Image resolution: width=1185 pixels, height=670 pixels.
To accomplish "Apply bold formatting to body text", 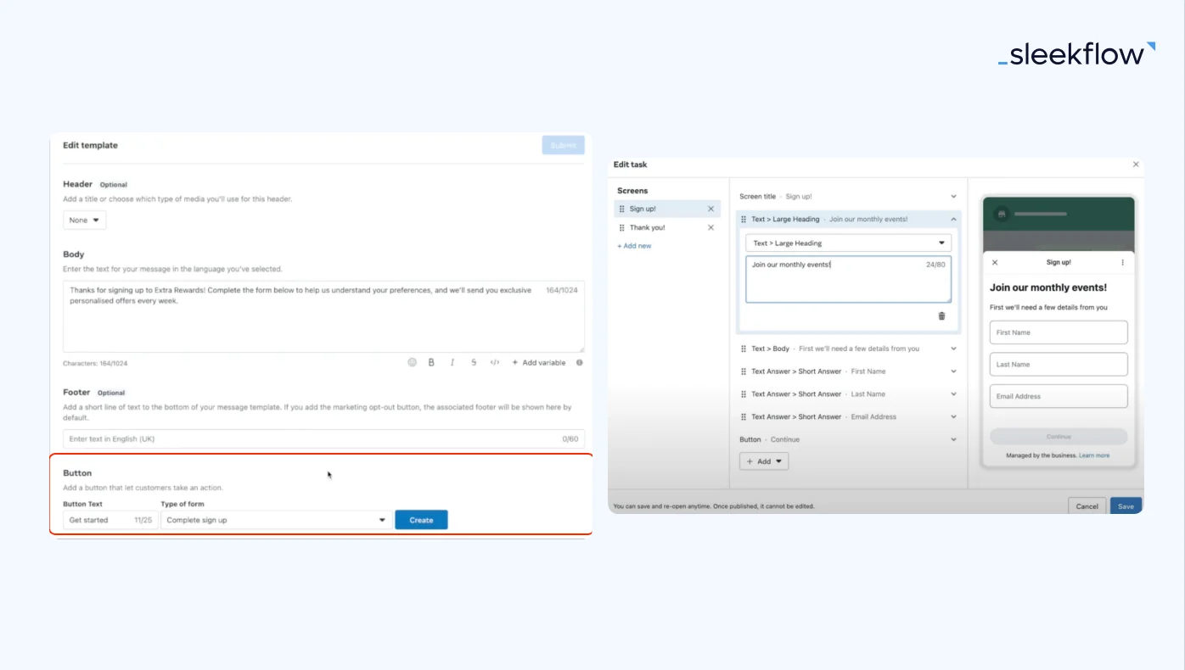I will (431, 362).
